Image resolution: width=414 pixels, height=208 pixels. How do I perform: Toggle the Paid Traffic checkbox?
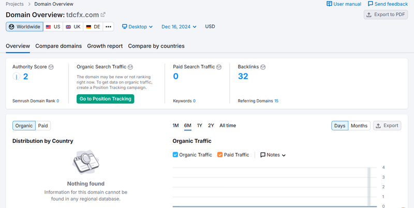(220, 155)
